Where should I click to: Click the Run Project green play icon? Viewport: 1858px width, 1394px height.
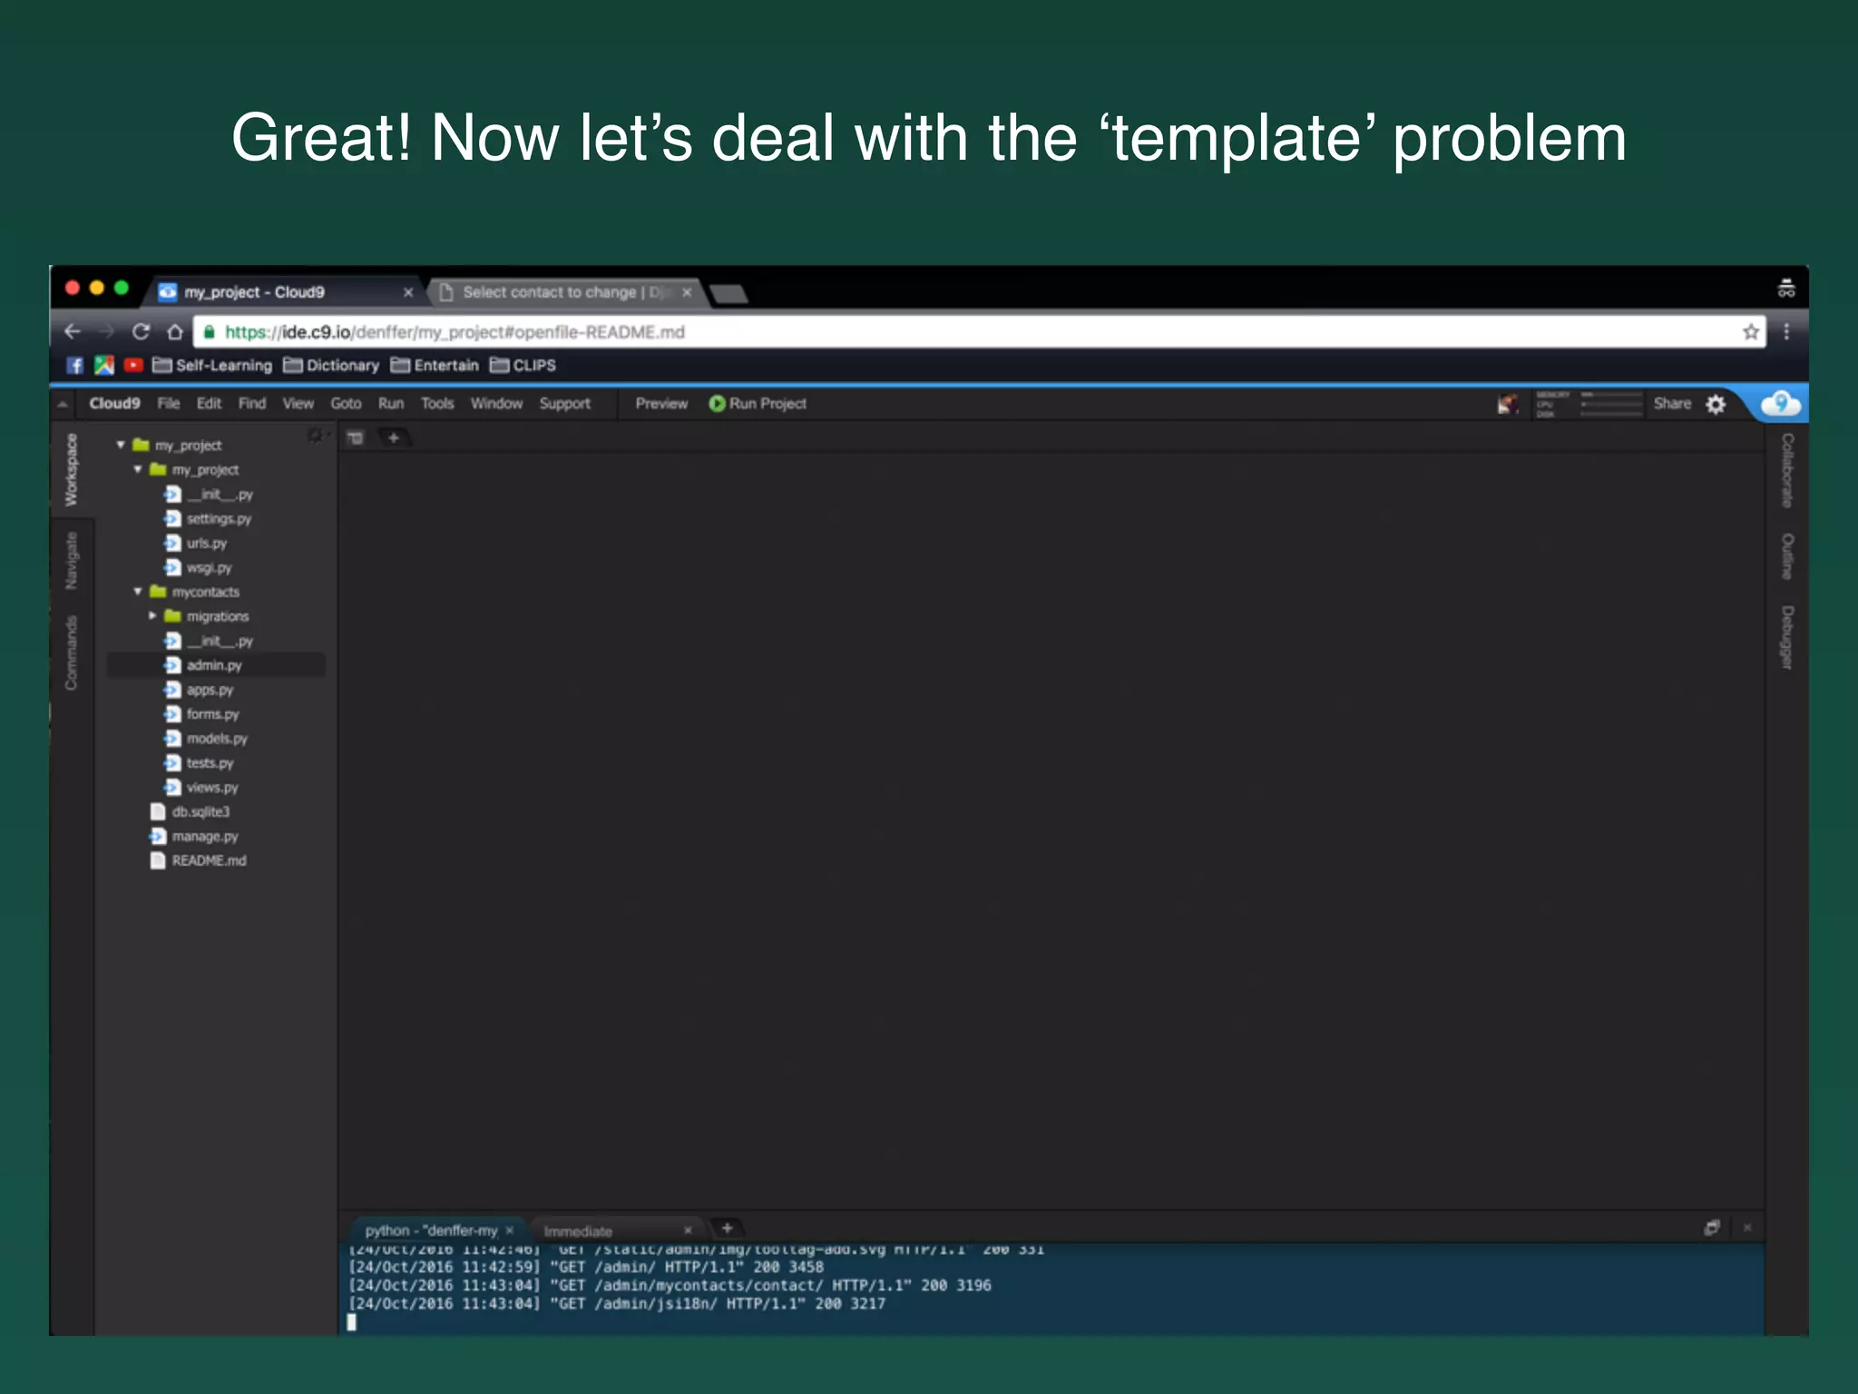(x=717, y=404)
